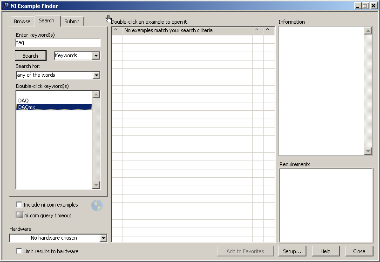380x262 pixels.
Task: Click Information panel scroll down arrow
Action: (368, 151)
